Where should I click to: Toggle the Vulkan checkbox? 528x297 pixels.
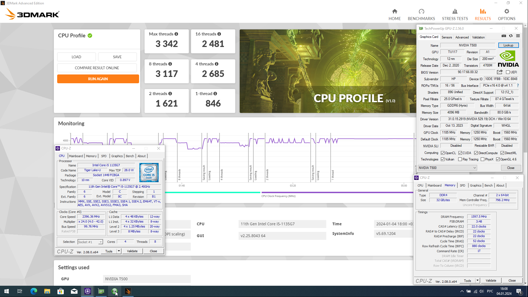tap(443, 159)
